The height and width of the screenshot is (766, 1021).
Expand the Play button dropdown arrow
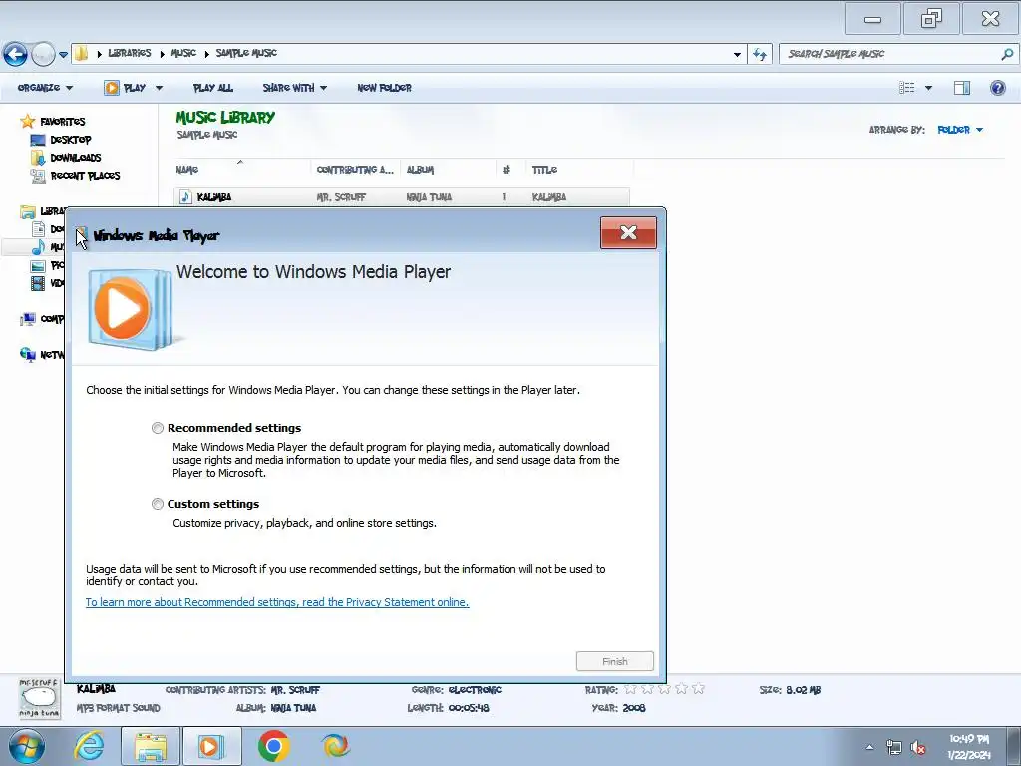click(x=159, y=88)
